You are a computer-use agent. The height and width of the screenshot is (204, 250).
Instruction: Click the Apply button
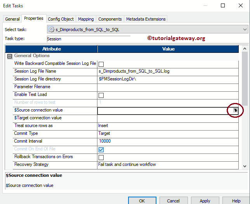205,201
